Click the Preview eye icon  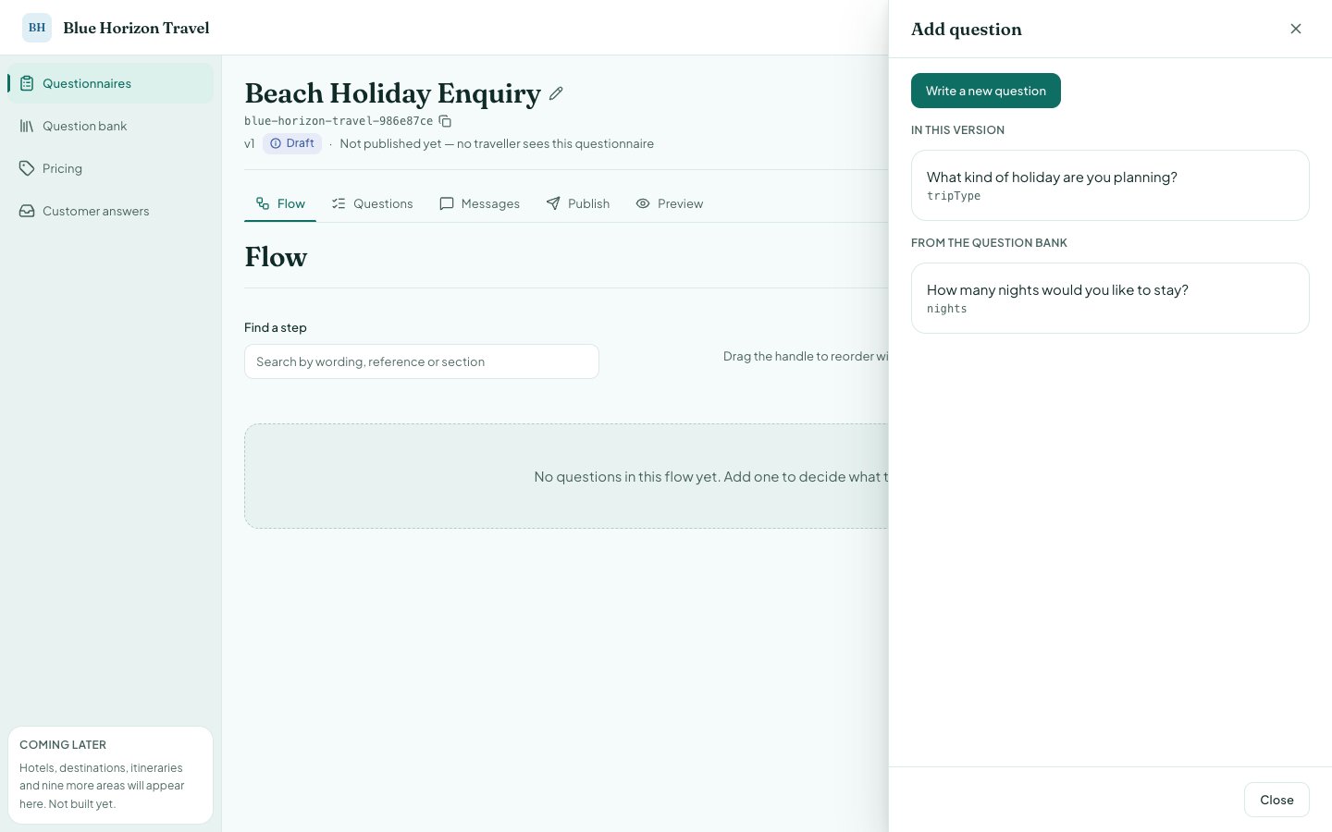(643, 203)
